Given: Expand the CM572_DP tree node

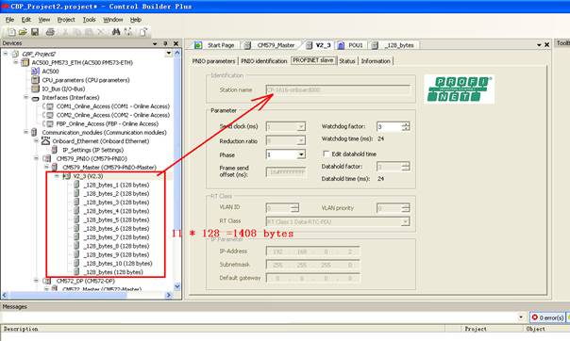Looking at the screenshot, I should pyautogui.click(x=36, y=281).
